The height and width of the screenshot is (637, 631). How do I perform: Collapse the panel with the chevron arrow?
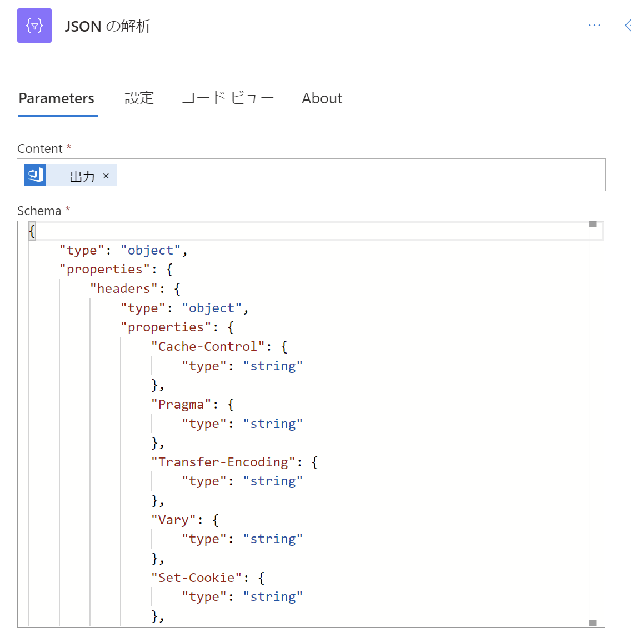[x=627, y=26]
